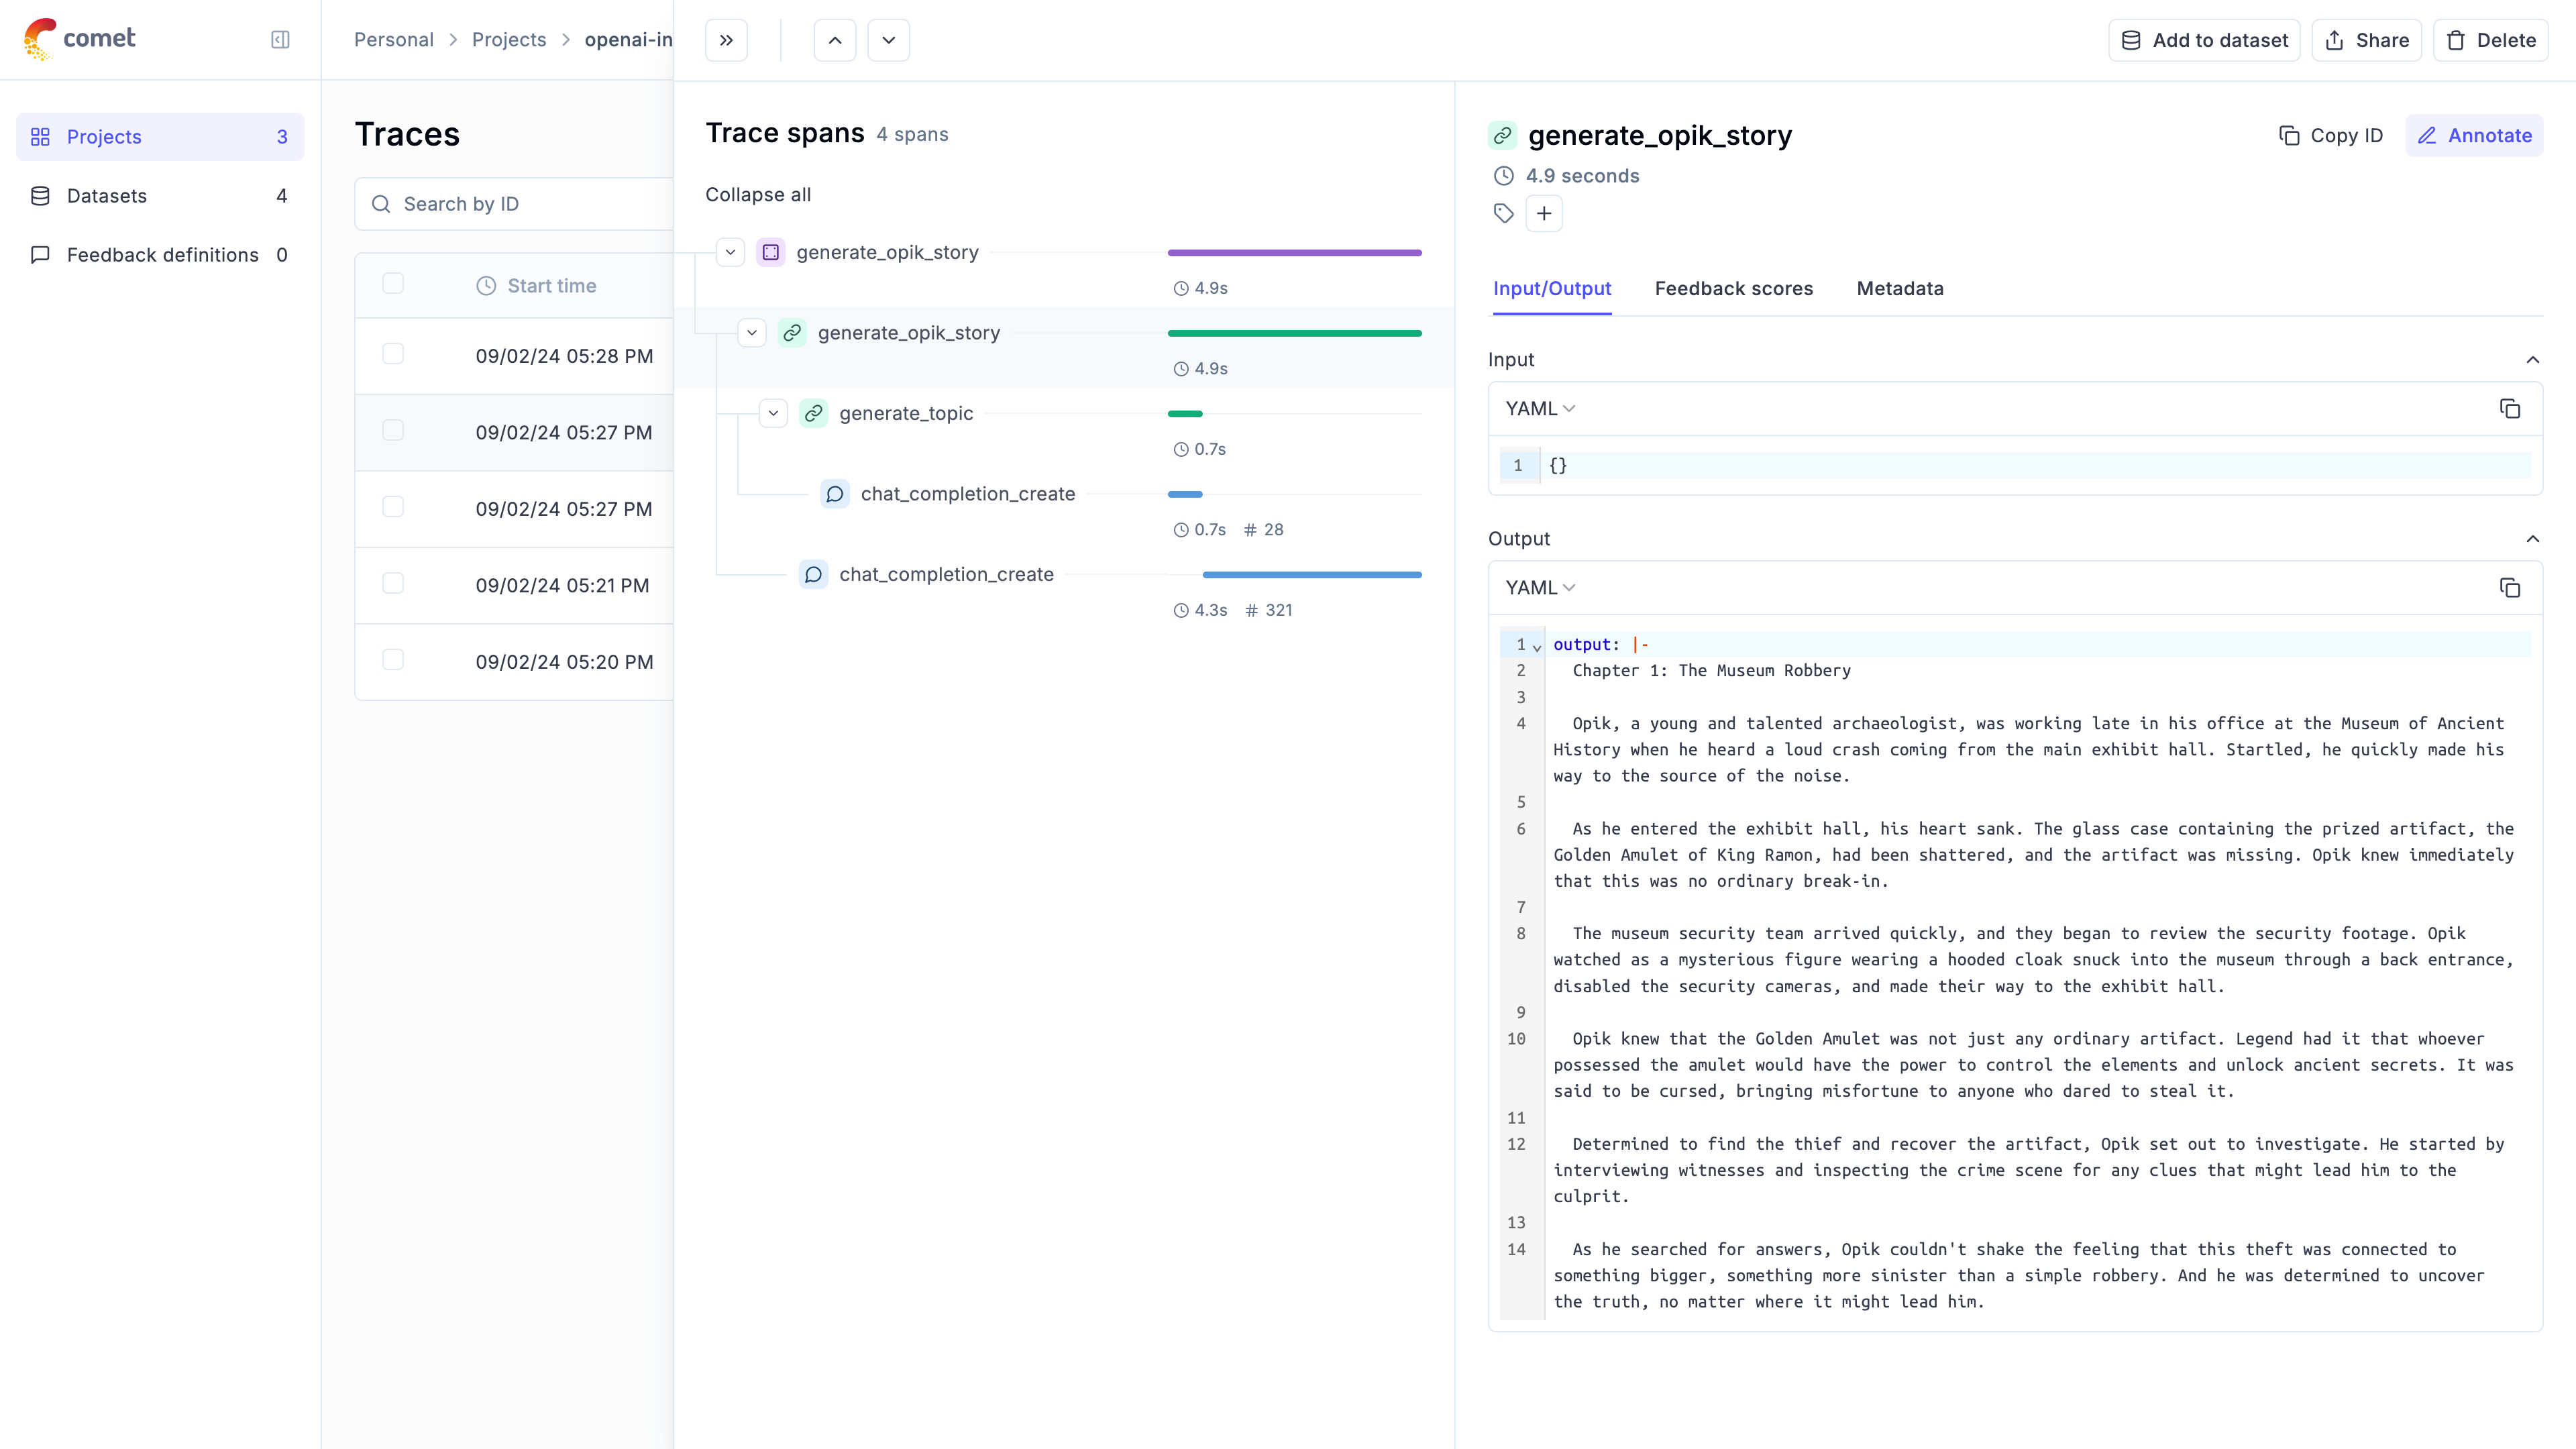Navigate to the next trace with down arrow

coord(888,39)
